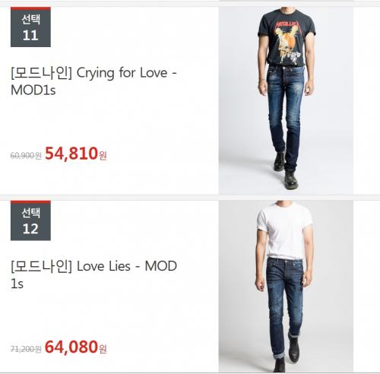Open the Crying for Love product title
This screenshot has width=380, height=374.
point(93,81)
